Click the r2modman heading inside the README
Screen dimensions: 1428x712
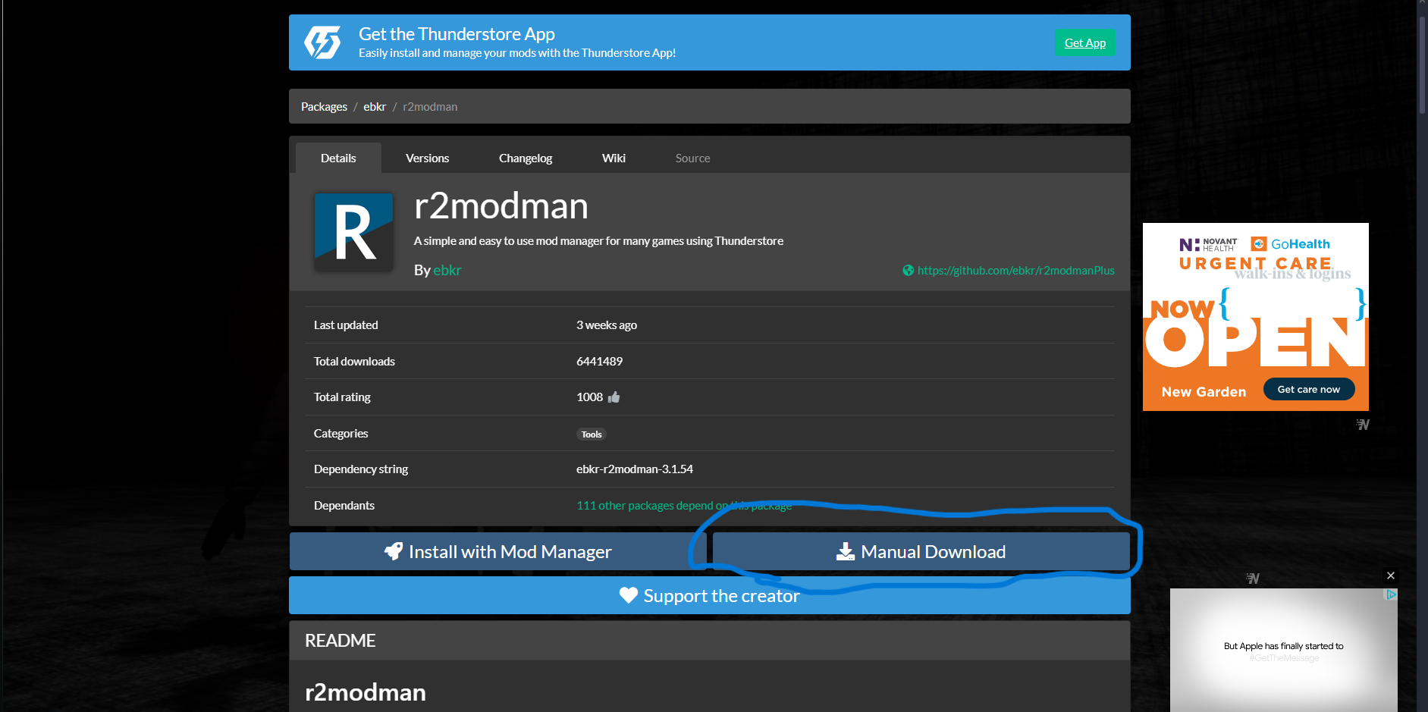point(366,692)
